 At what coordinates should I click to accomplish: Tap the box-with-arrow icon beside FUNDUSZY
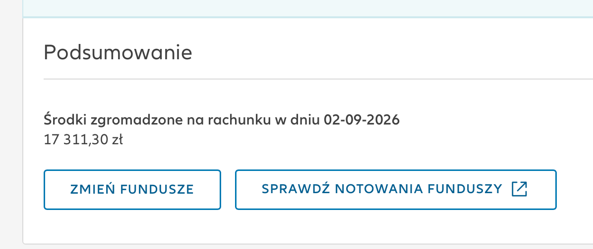tap(519, 189)
